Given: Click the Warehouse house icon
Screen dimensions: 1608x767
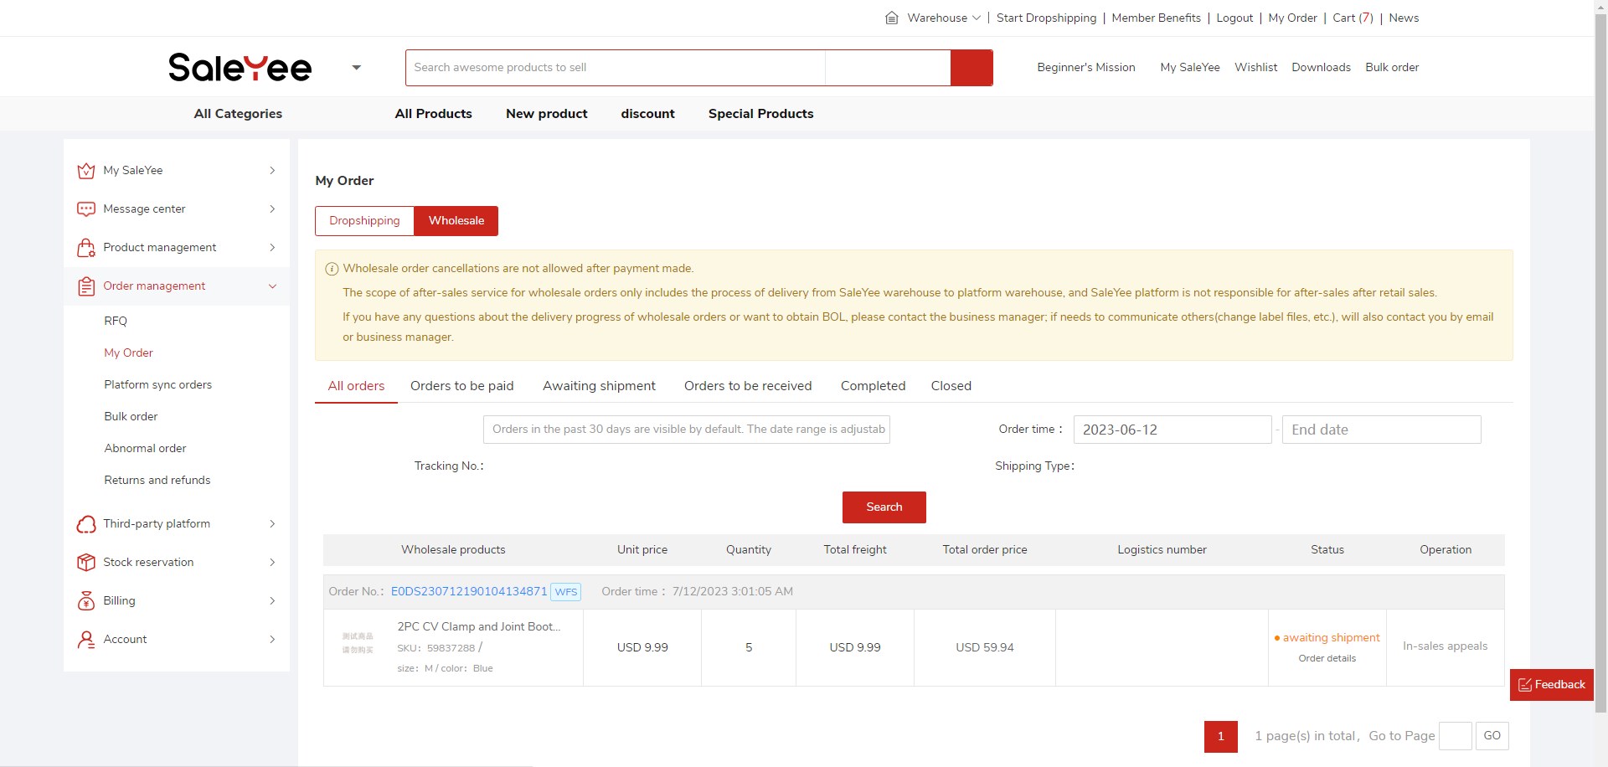Looking at the screenshot, I should (x=892, y=18).
